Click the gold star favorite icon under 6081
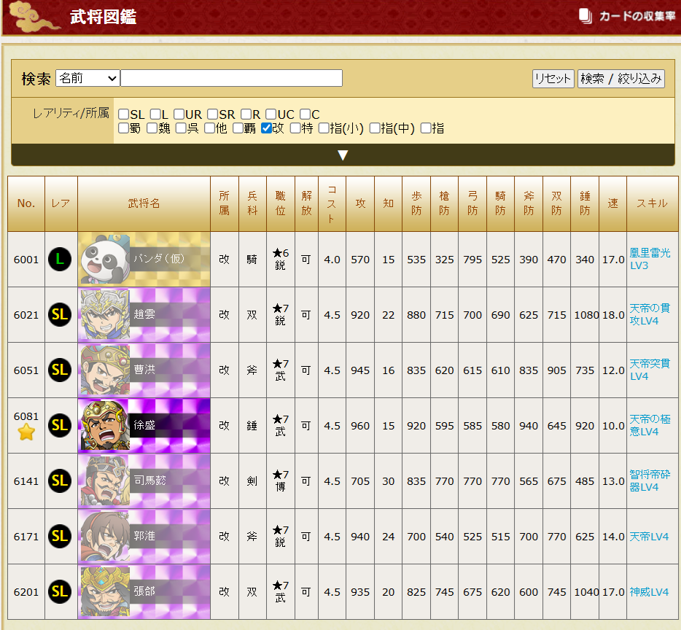 26,432
